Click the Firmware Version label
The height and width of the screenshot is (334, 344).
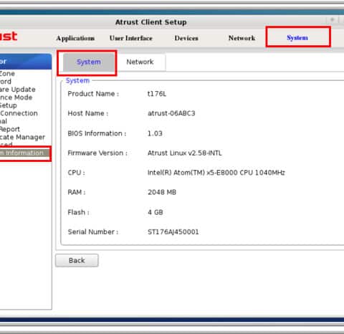pyautogui.click(x=97, y=153)
